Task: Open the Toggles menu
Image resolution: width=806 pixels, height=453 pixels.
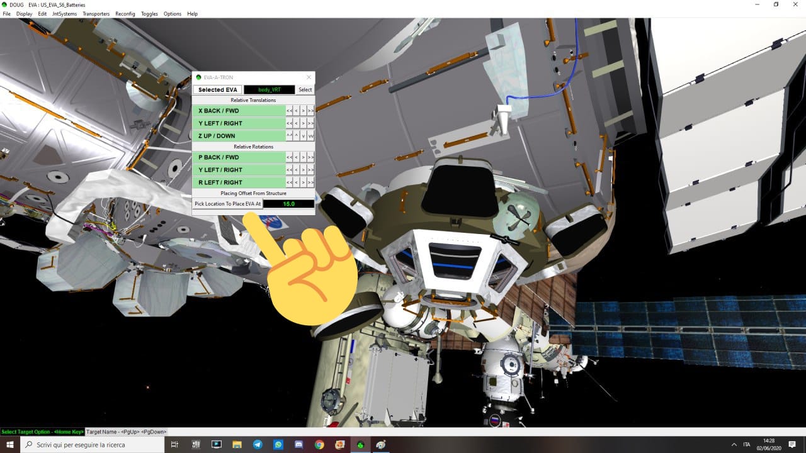Action: pyautogui.click(x=149, y=14)
